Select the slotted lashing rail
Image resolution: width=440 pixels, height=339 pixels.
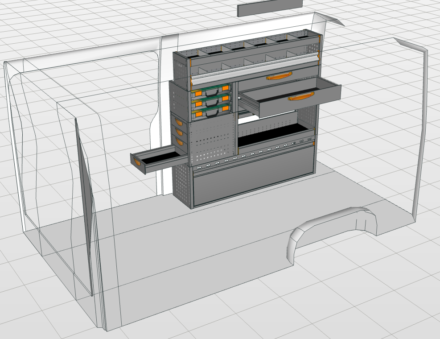tap(254, 154)
